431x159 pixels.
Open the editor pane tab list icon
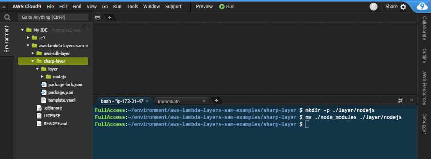pos(97,18)
